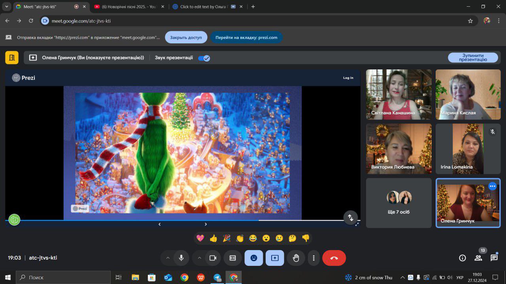Click the swap layout arrows button
The width and height of the screenshot is (506, 284).
(x=351, y=217)
